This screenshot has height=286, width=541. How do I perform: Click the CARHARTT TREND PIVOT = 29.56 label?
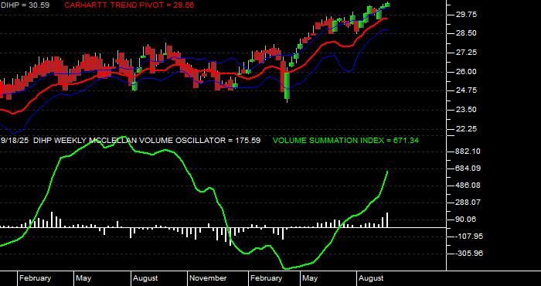129,5
